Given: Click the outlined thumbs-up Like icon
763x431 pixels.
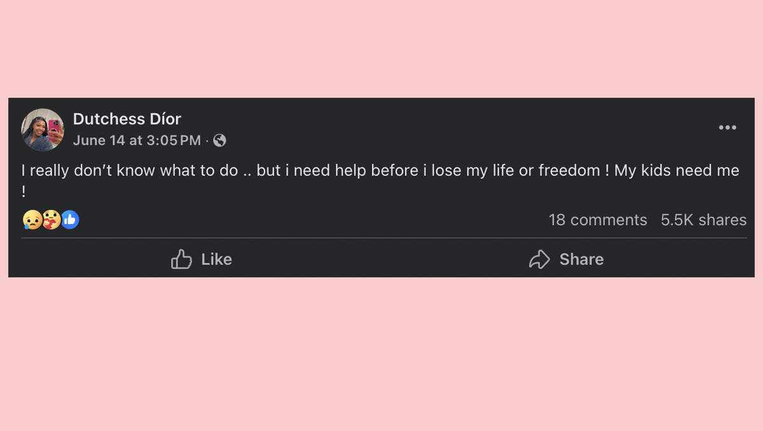Looking at the screenshot, I should (181, 259).
